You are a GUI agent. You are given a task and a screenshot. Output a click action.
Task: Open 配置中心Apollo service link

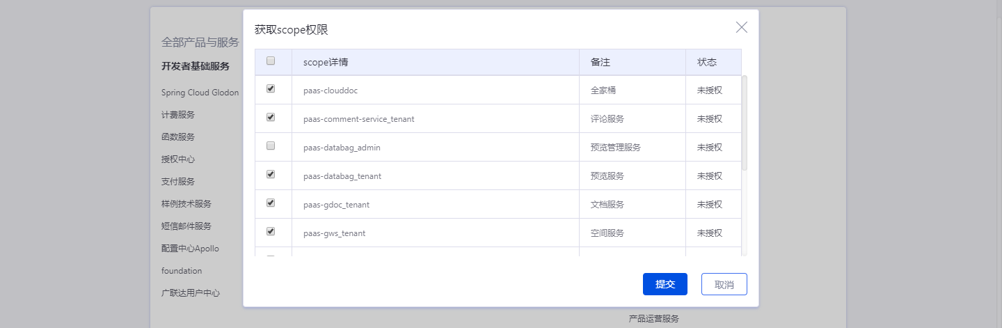point(191,249)
